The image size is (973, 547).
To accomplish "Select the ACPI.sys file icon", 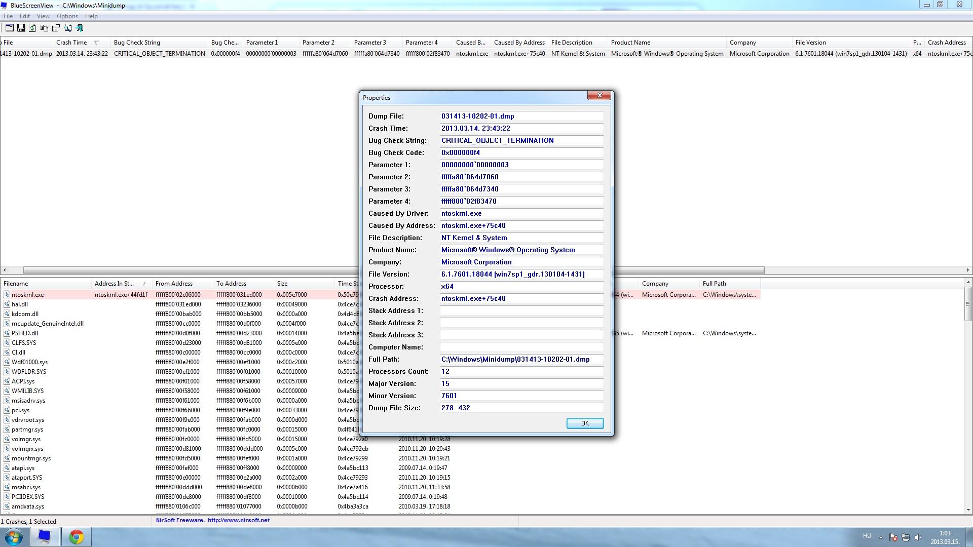I will (x=7, y=381).
